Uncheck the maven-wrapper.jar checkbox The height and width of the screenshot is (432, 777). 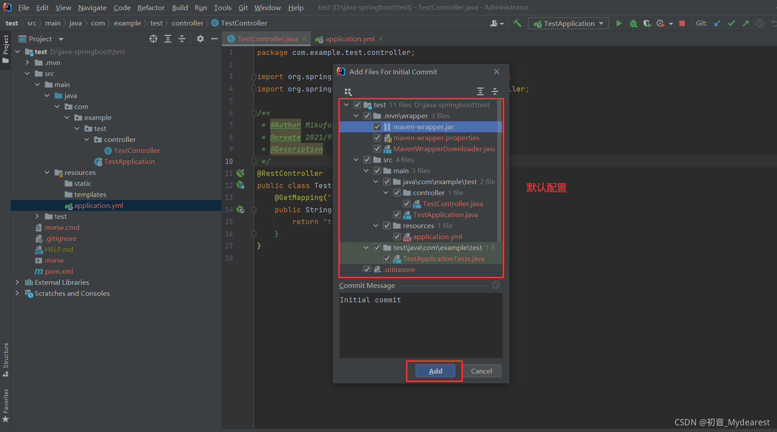point(377,127)
